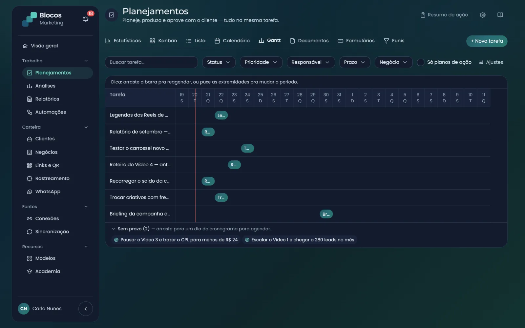This screenshot has width=525, height=328.
Task: Open Negócios in sidebar
Action: 57,152
